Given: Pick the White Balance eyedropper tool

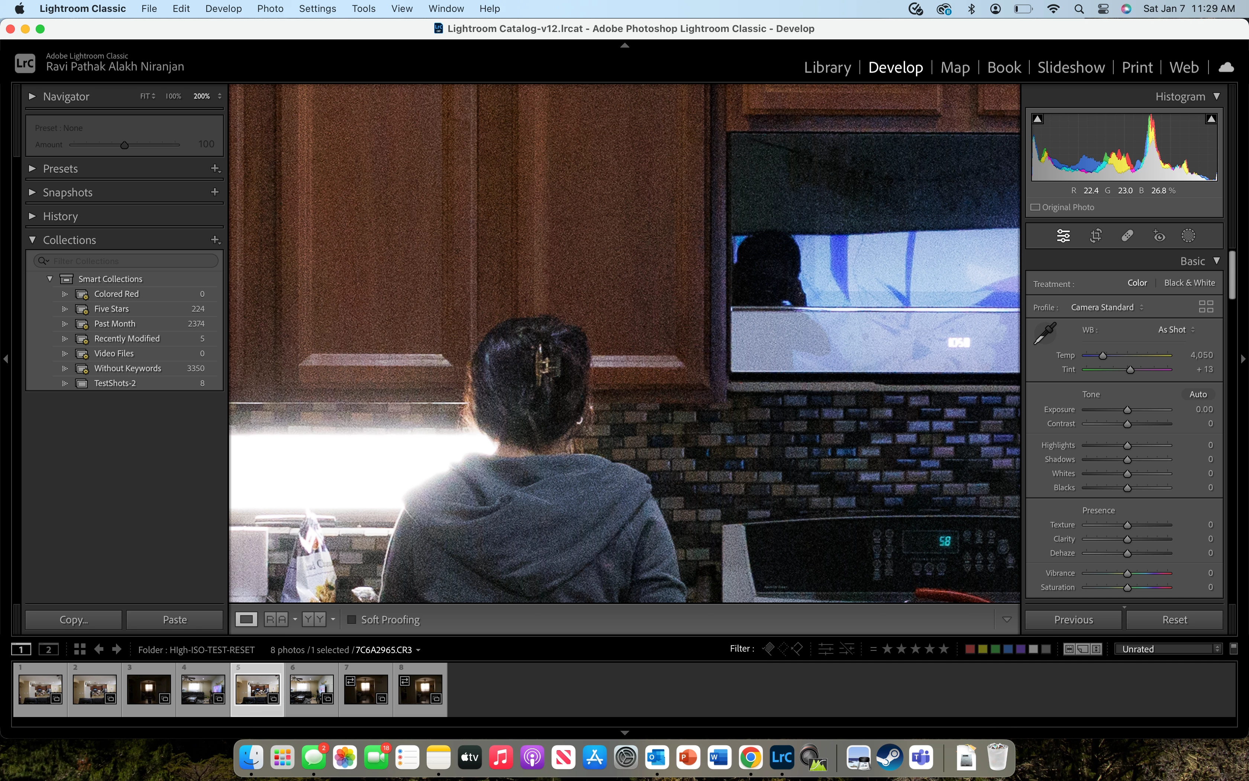Looking at the screenshot, I should (x=1045, y=333).
